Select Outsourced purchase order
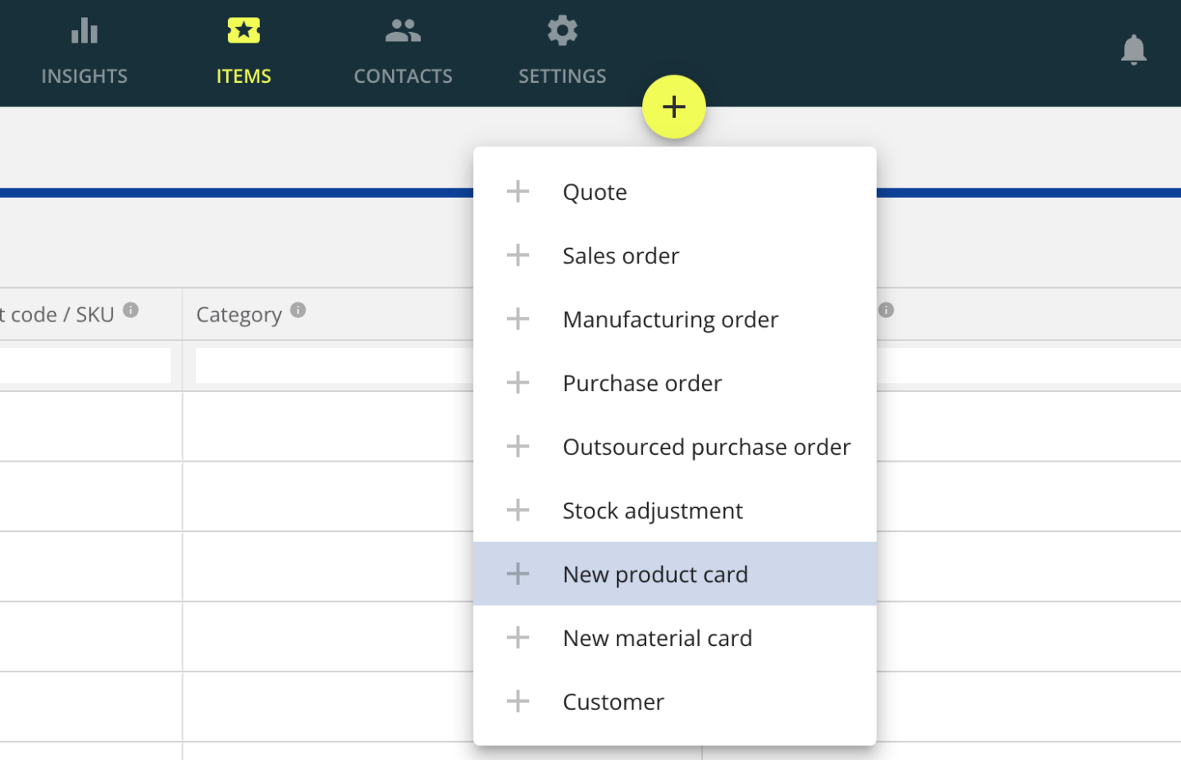The width and height of the screenshot is (1181, 760). (x=706, y=447)
